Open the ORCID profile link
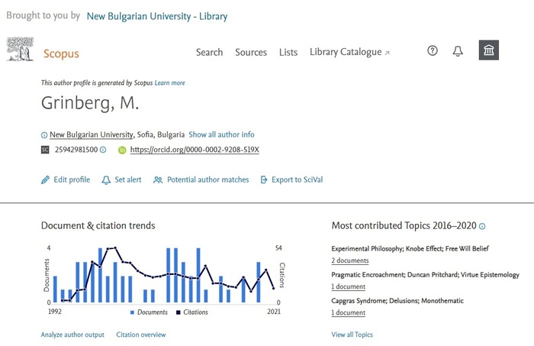The image size is (534, 346). pos(195,150)
